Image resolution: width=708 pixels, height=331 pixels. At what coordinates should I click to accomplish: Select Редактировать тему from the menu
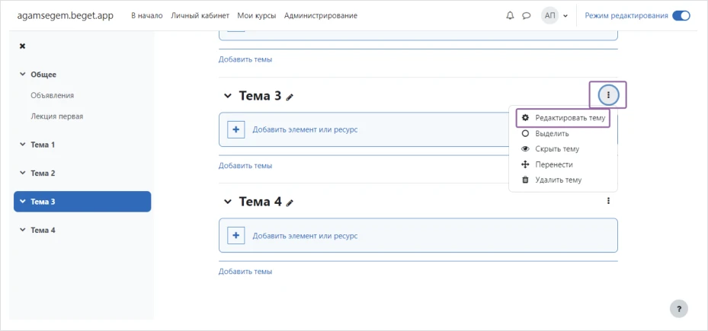point(569,118)
